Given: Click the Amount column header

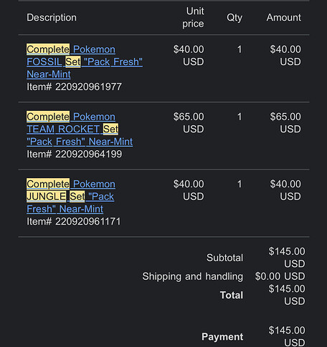Looking at the screenshot, I should pyautogui.click(x=284, y=17).
